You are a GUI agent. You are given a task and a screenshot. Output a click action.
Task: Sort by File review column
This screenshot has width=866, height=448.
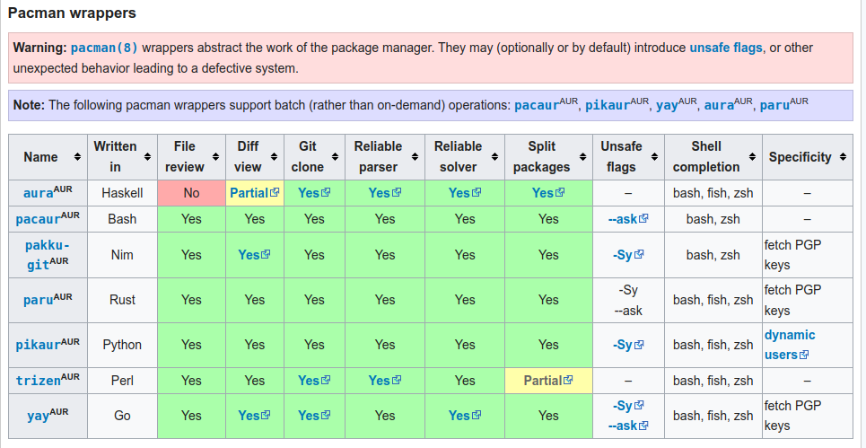coord(215,157)
